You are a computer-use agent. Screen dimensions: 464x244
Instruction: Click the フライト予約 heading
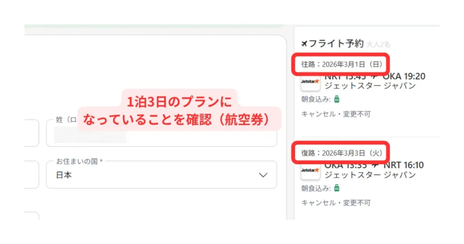[x=336, y=44]
